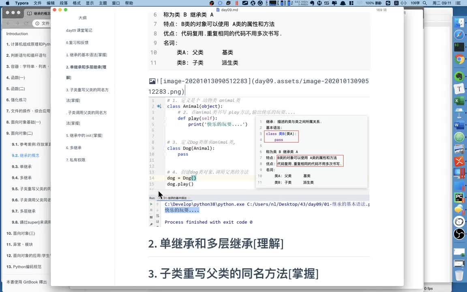
Task: Click the Sogou S input icon
Action: pyautogui.click(x=388, y=3)
